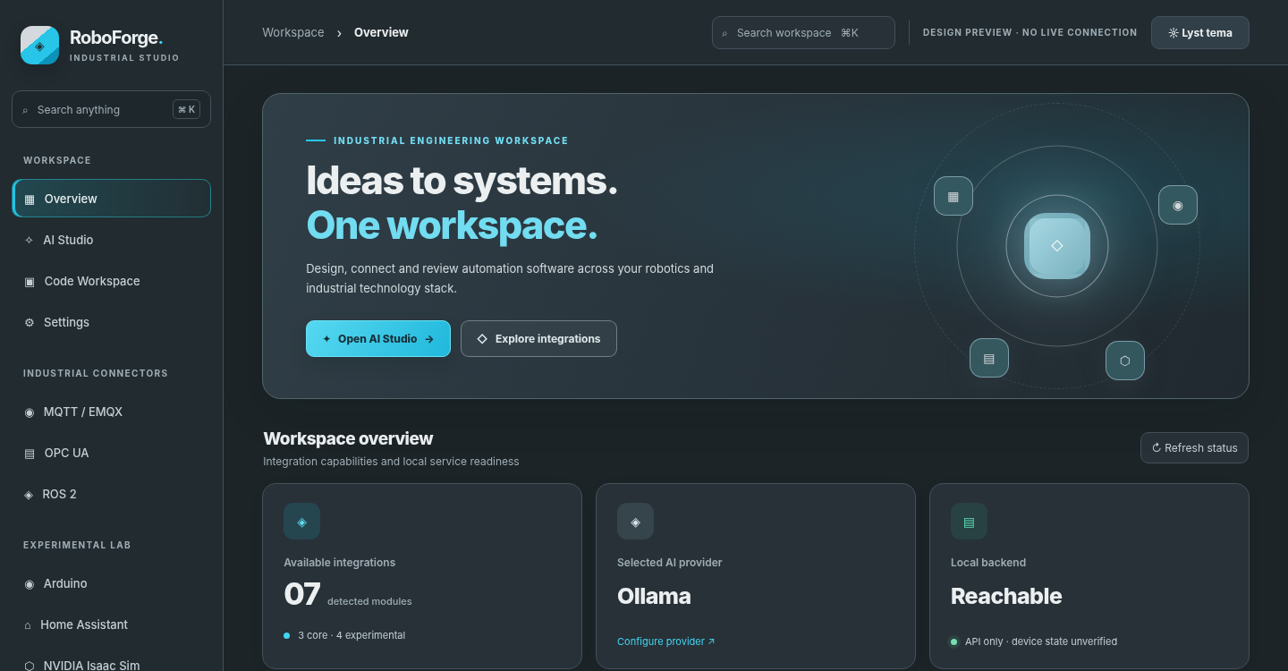1288x671 pixels.
Task: Click the AI Studio sparkle icon
Action: click(29, 240)
